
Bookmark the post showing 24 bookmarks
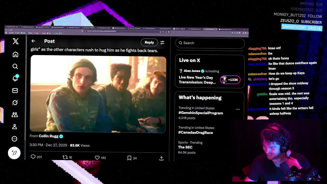129,158
